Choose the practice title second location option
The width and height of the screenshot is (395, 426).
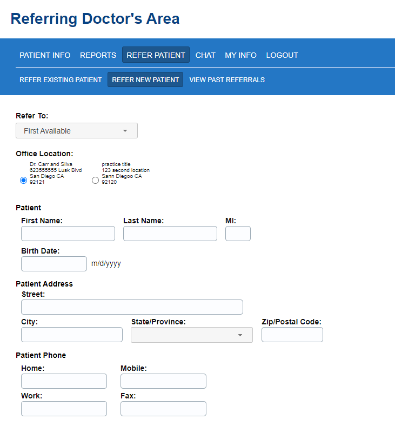click(96, 181)
